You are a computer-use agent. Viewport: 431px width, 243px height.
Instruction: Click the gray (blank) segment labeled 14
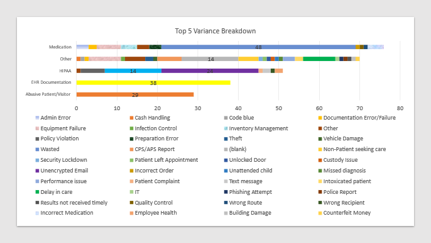click(x=210, y=59)
